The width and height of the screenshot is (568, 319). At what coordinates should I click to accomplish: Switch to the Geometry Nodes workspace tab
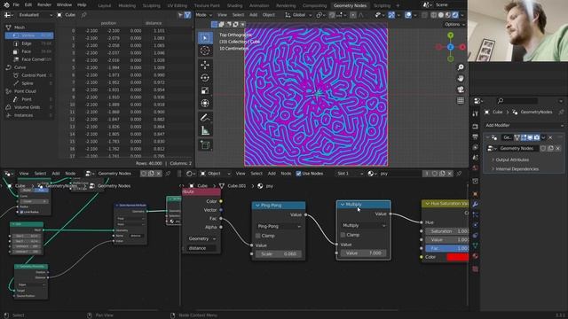pyautogui.click(x=350, y=5)
